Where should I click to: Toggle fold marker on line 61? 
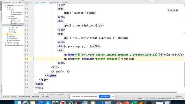coord(34,63)
